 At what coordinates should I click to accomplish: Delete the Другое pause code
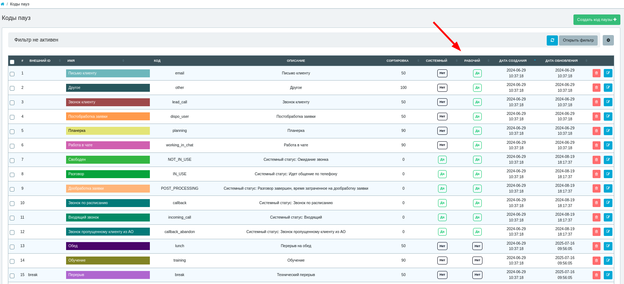click(597, 87)
